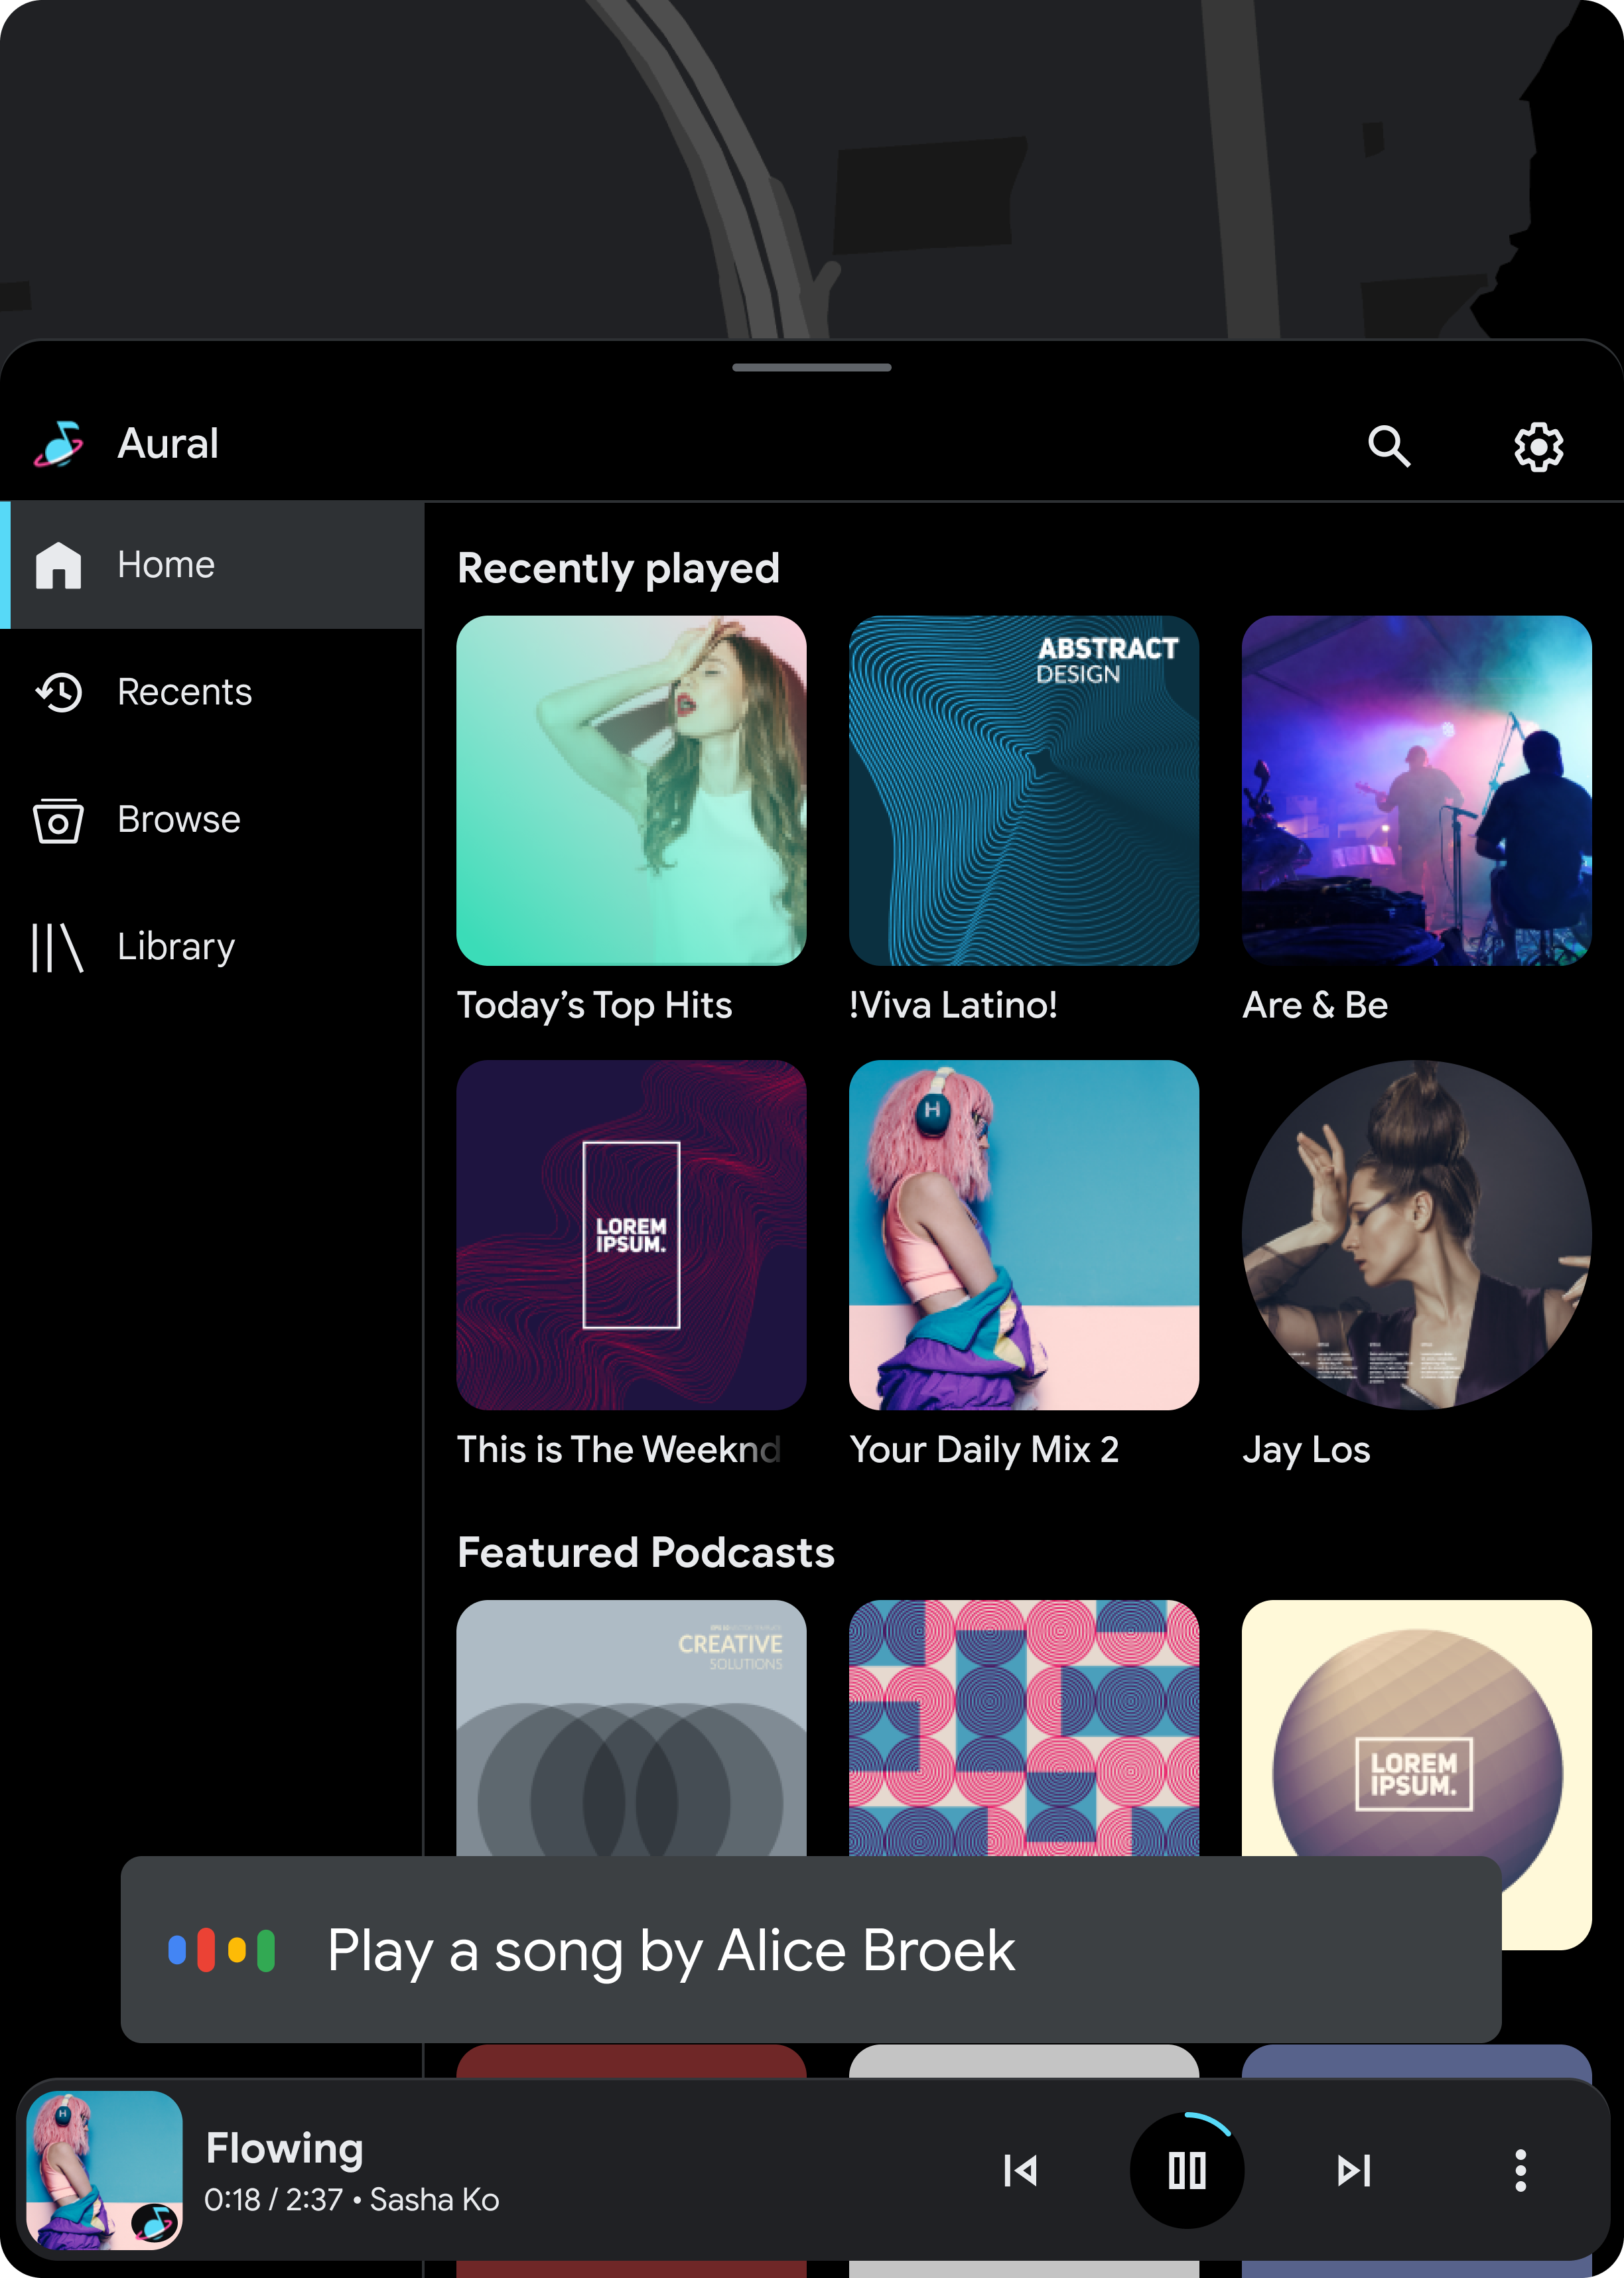Viewport: 1624px width, 2278px height.
Task: Open app settings
Action: [x=1538, y=444]
